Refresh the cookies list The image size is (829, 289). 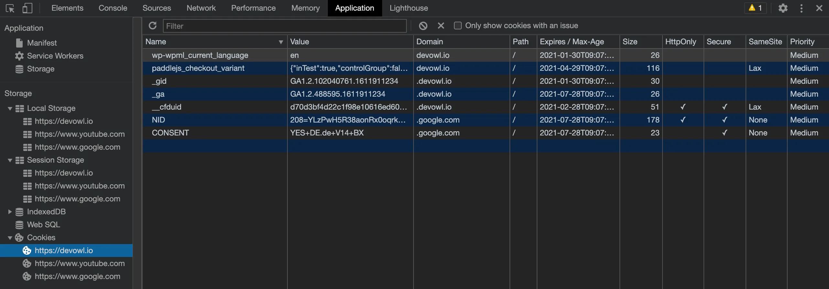coord(153,26)
